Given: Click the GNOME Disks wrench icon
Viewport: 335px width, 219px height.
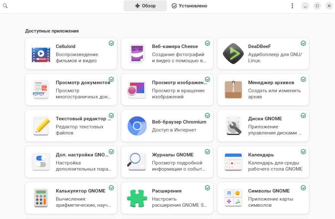Looking at the screenshot, I should coord(233,126).
